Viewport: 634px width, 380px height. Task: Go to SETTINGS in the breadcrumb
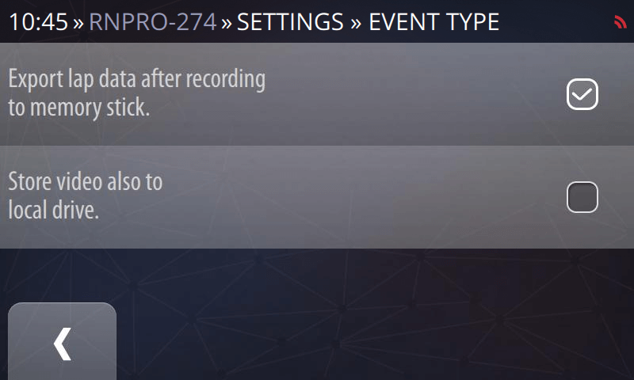click(x=290, y=22)
